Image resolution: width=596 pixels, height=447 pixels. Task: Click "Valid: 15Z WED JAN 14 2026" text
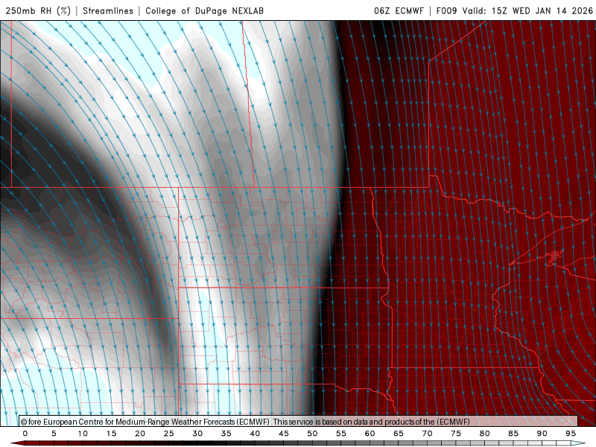pos(527,10)
